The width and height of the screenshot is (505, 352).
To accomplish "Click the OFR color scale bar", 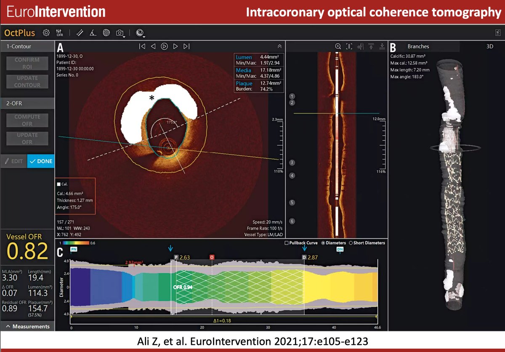I will pyautogui.click(x=77, y=243).
